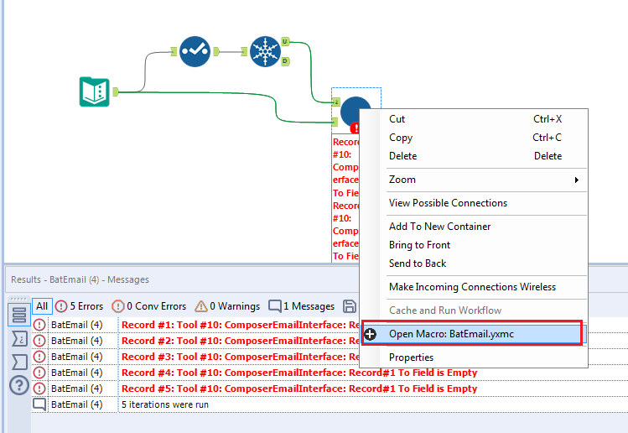Click message icon on iterations row

click(39, 404)
